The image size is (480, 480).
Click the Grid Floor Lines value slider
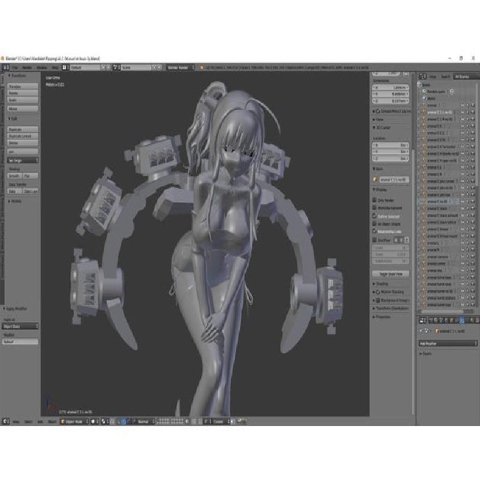390,247
